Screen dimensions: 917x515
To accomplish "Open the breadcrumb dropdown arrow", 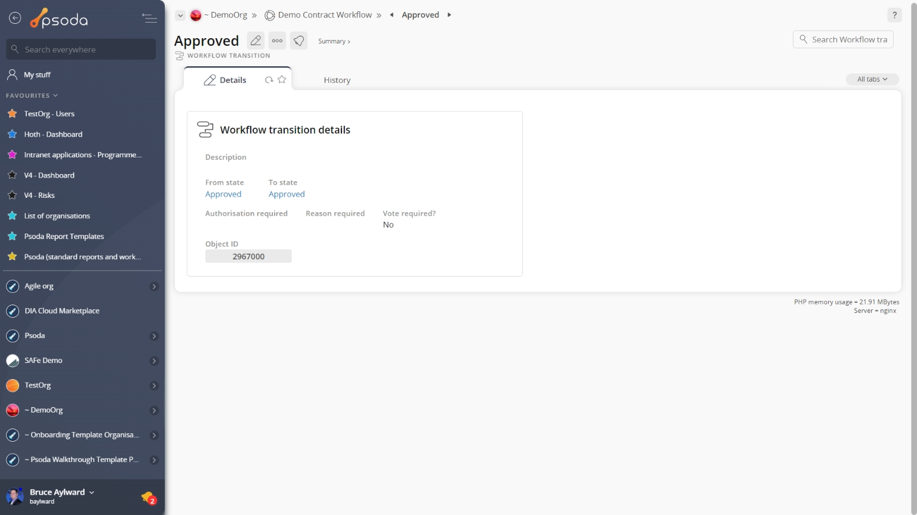I will point(180,15).
